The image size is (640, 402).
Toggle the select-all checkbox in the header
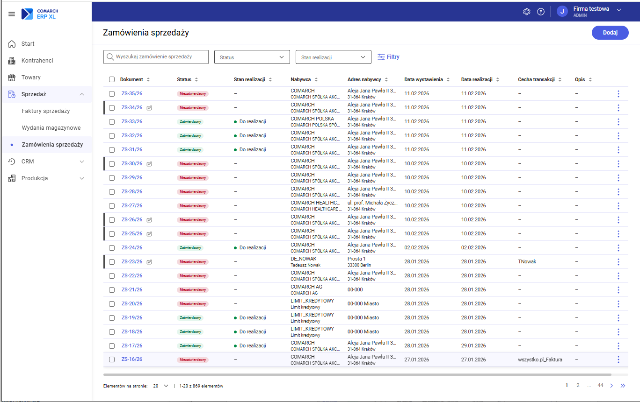[x=112, y=79]
